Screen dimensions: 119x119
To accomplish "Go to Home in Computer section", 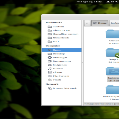I will 62,50.
